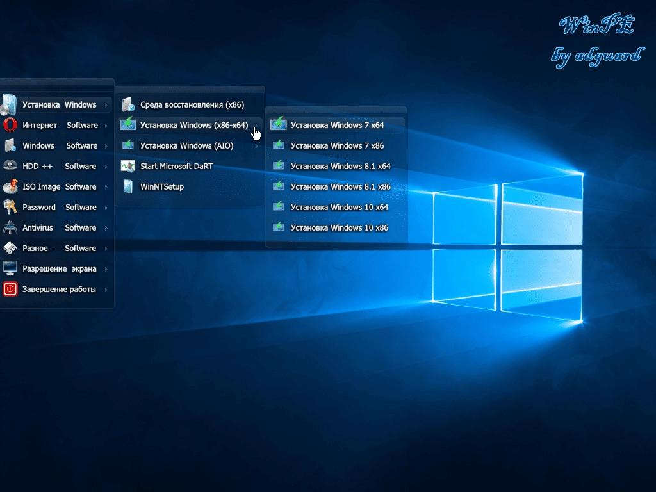This screenshot has width=656, height=492.
Task: Select the Password Software menu item
Action: 56,207
